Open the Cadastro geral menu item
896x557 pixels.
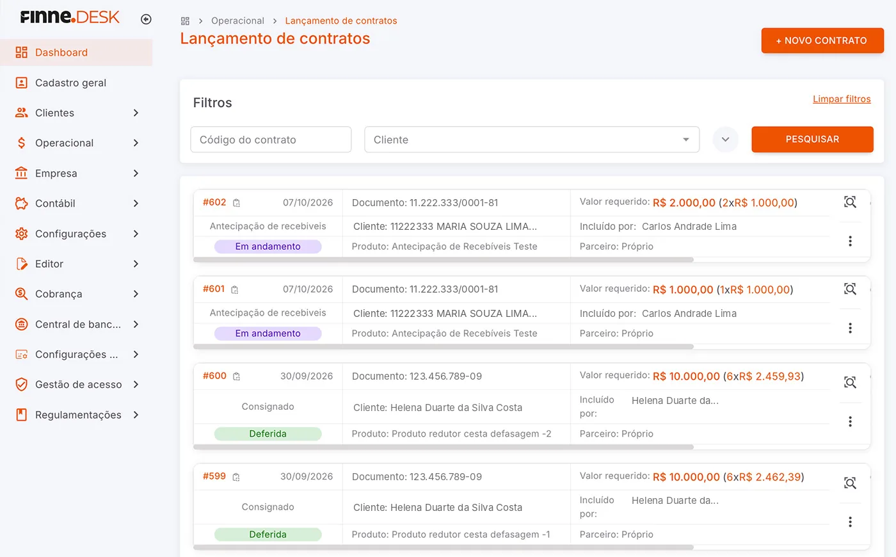[x=76, y=83]
